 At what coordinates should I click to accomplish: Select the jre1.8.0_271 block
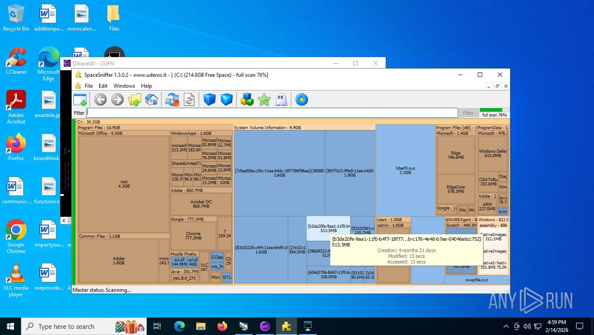pos(184,278)
